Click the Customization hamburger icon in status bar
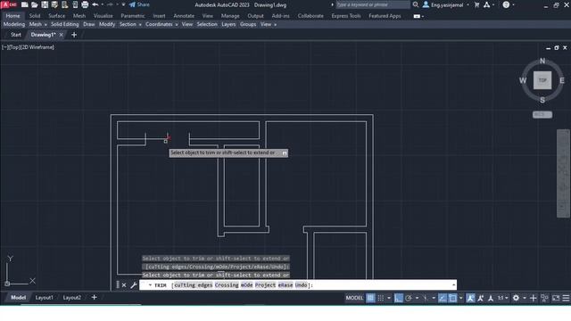The image size is (571, 321). coord(566,298)
